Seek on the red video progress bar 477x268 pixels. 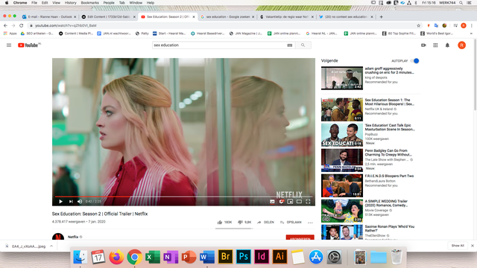tap(183, 197)
